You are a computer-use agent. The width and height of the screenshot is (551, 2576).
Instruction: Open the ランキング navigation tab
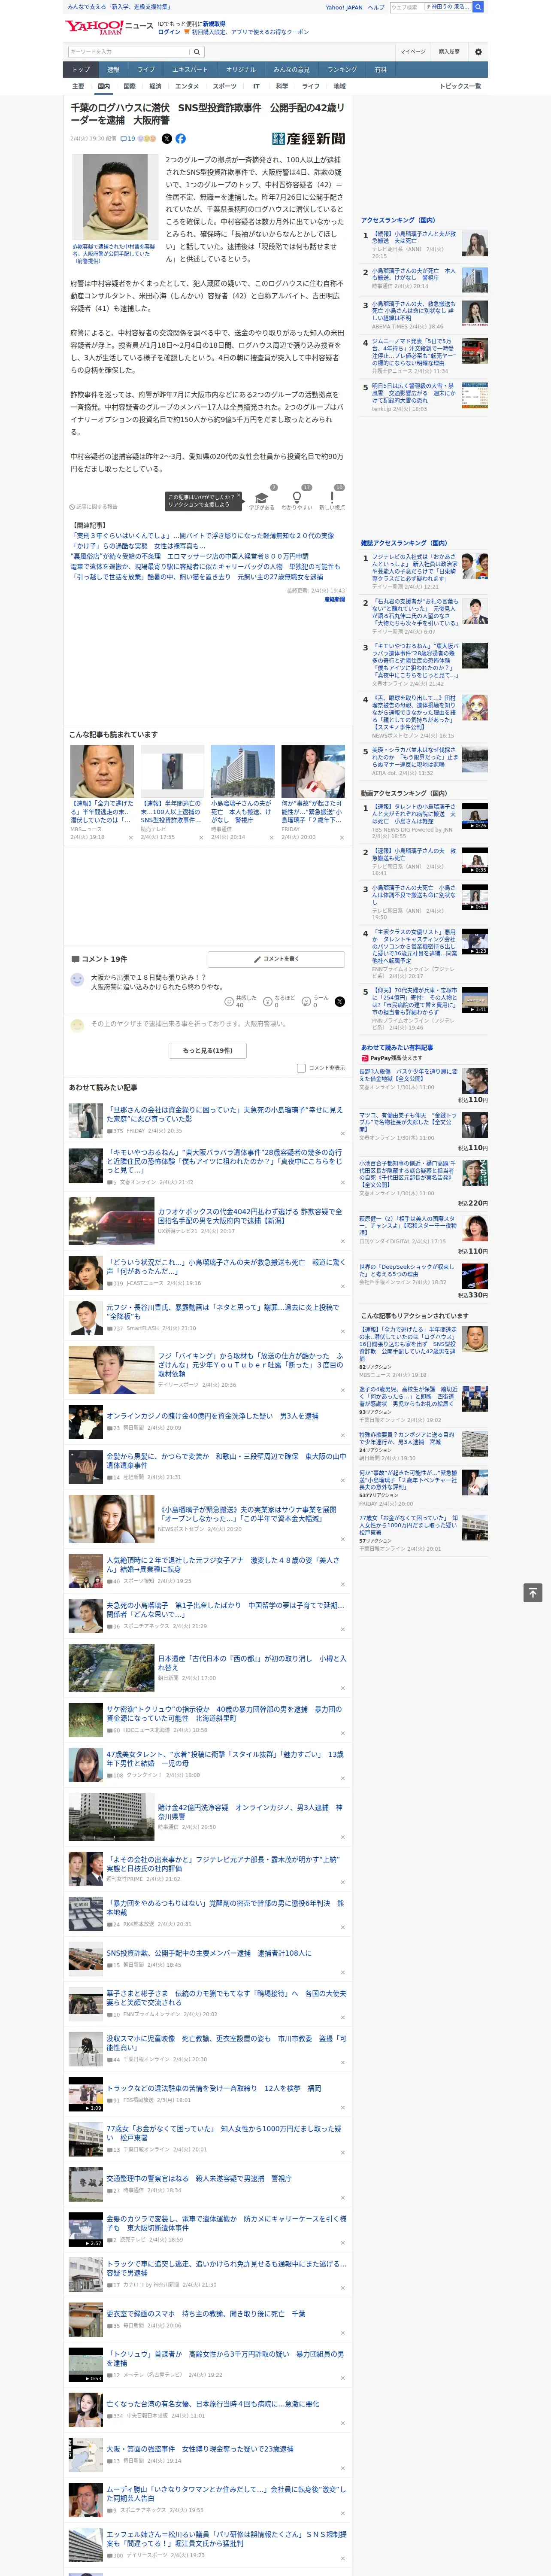(x=342, y=70)
